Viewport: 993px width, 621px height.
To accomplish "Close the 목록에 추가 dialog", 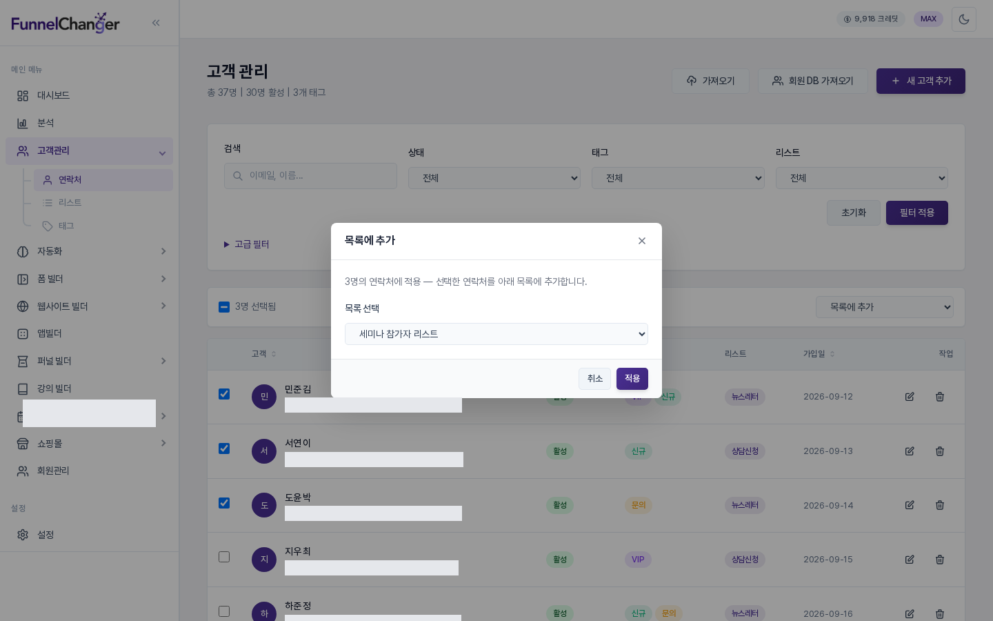I will 642,241.
